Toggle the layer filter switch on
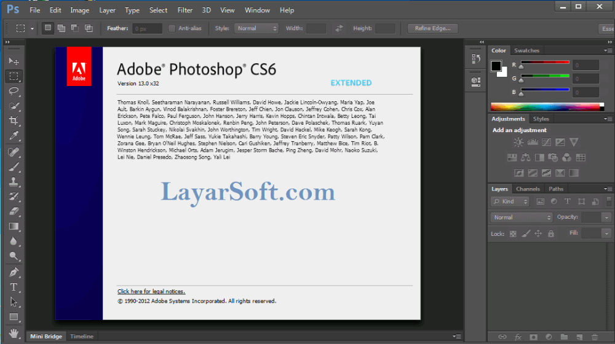This screenshot has height=344, width=615. (x=608, y=201)
